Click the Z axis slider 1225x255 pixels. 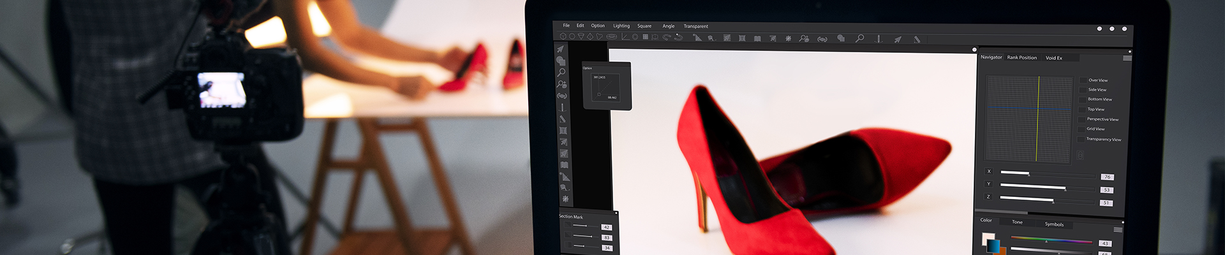coord(1048,199)
